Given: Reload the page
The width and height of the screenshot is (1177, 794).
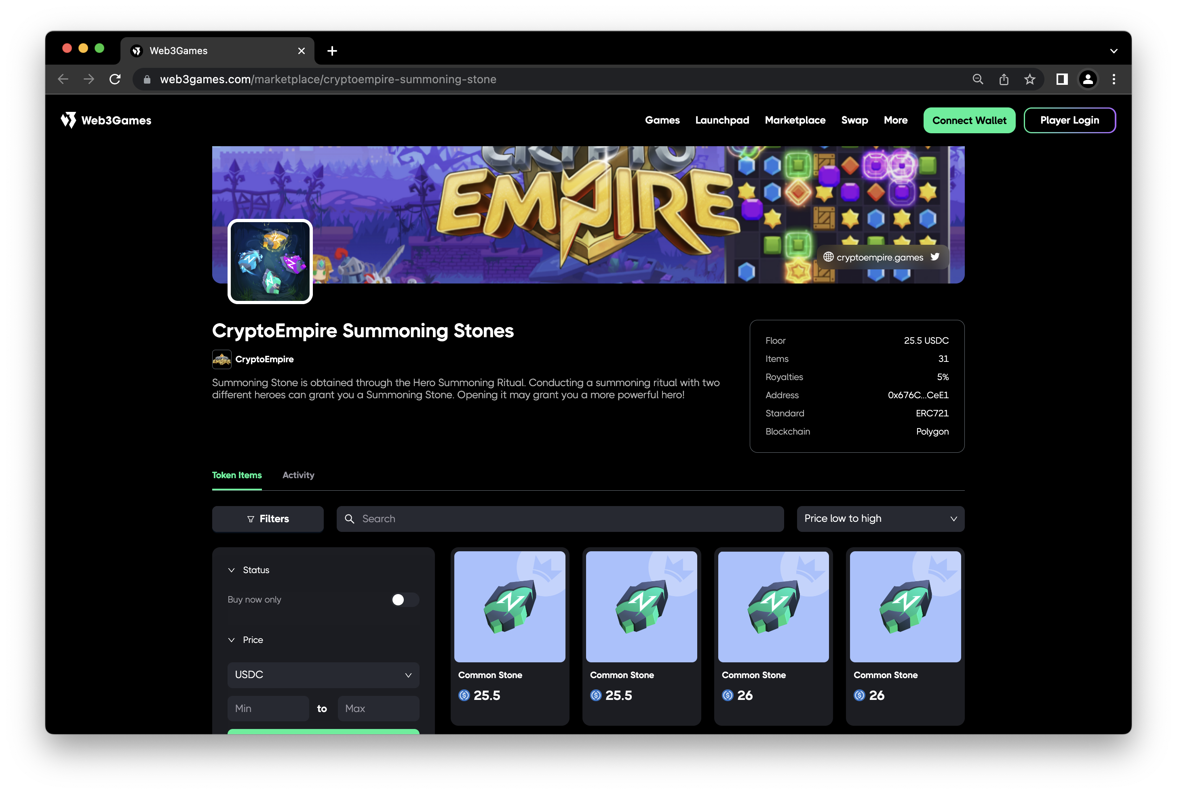Looking at the screenshot, I should click(x=115, y=79).
